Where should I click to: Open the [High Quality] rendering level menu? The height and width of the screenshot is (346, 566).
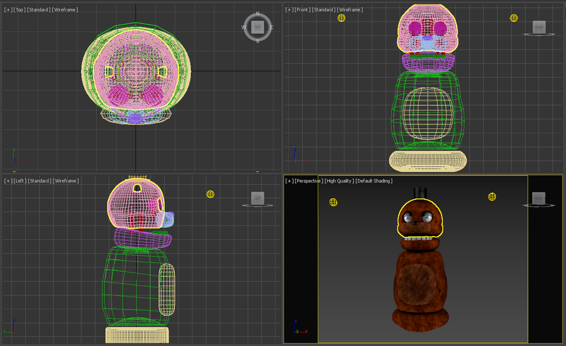click(x=340, y=181)
